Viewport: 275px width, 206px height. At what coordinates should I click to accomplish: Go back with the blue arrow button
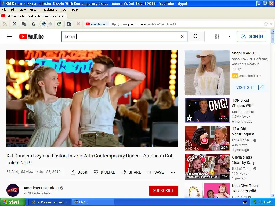click(x=44, y=24)
